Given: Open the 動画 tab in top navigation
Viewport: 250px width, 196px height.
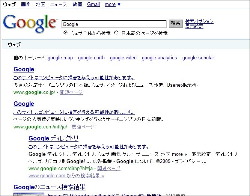Looking at the screenshot, I should point(77,4).
